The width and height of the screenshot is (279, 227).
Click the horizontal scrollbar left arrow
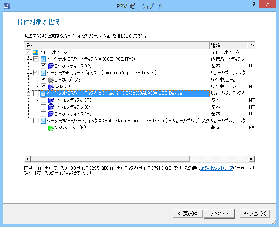pos(27,159)
